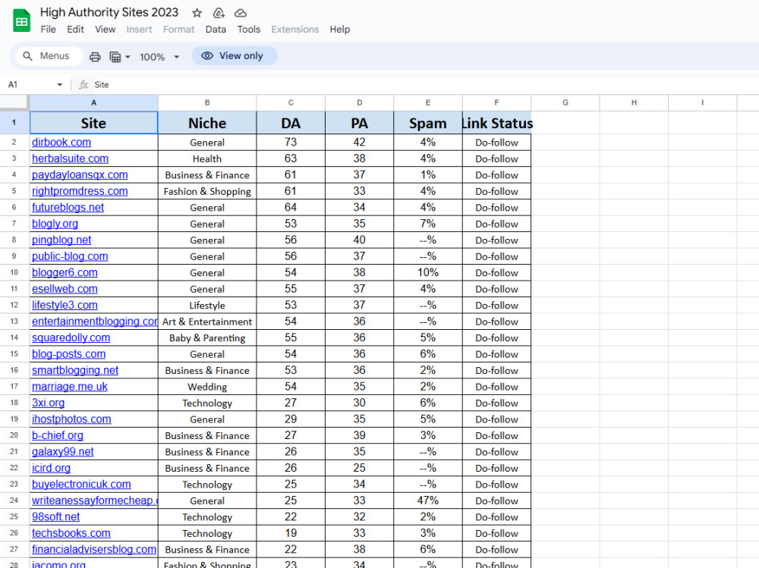Click the document title High Authority Sites 2023
The image size is (759, 568).
click(x=109, y=13)
